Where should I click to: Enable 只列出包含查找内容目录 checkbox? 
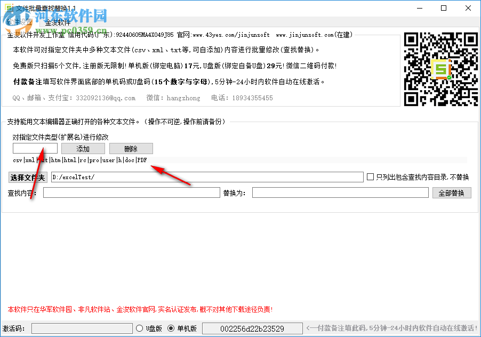371,176
